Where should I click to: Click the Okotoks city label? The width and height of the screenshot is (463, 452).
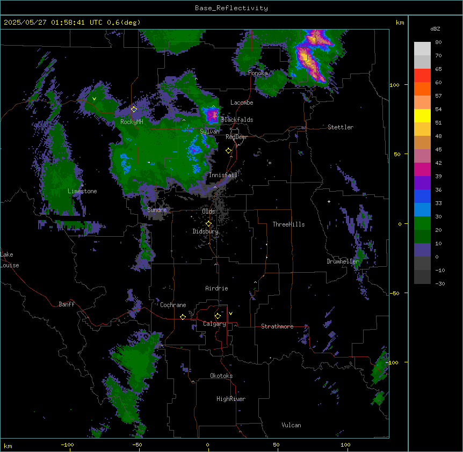point(221,376)
